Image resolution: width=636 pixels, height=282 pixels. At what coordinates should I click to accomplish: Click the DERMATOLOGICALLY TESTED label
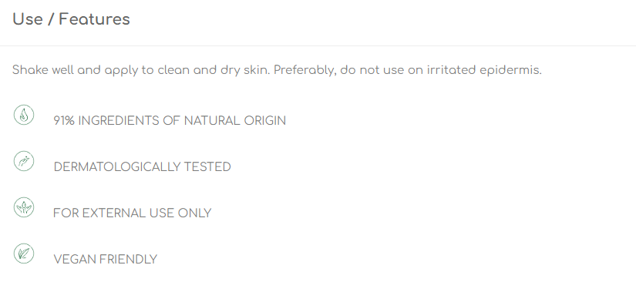142,167
